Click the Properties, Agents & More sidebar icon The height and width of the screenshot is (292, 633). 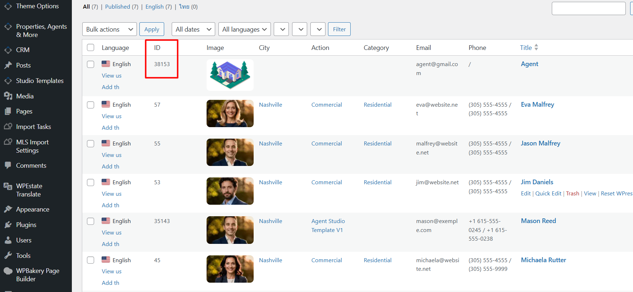pyautogui.click(x=8, y=27)
